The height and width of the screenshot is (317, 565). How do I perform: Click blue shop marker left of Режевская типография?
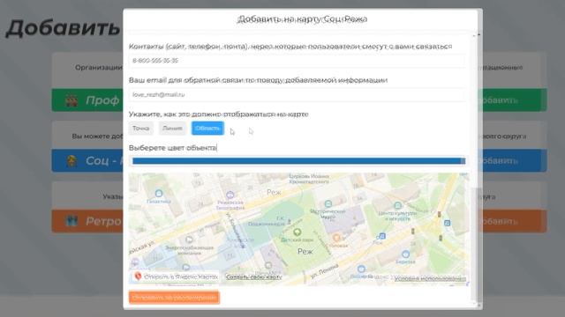coord(159,194)
